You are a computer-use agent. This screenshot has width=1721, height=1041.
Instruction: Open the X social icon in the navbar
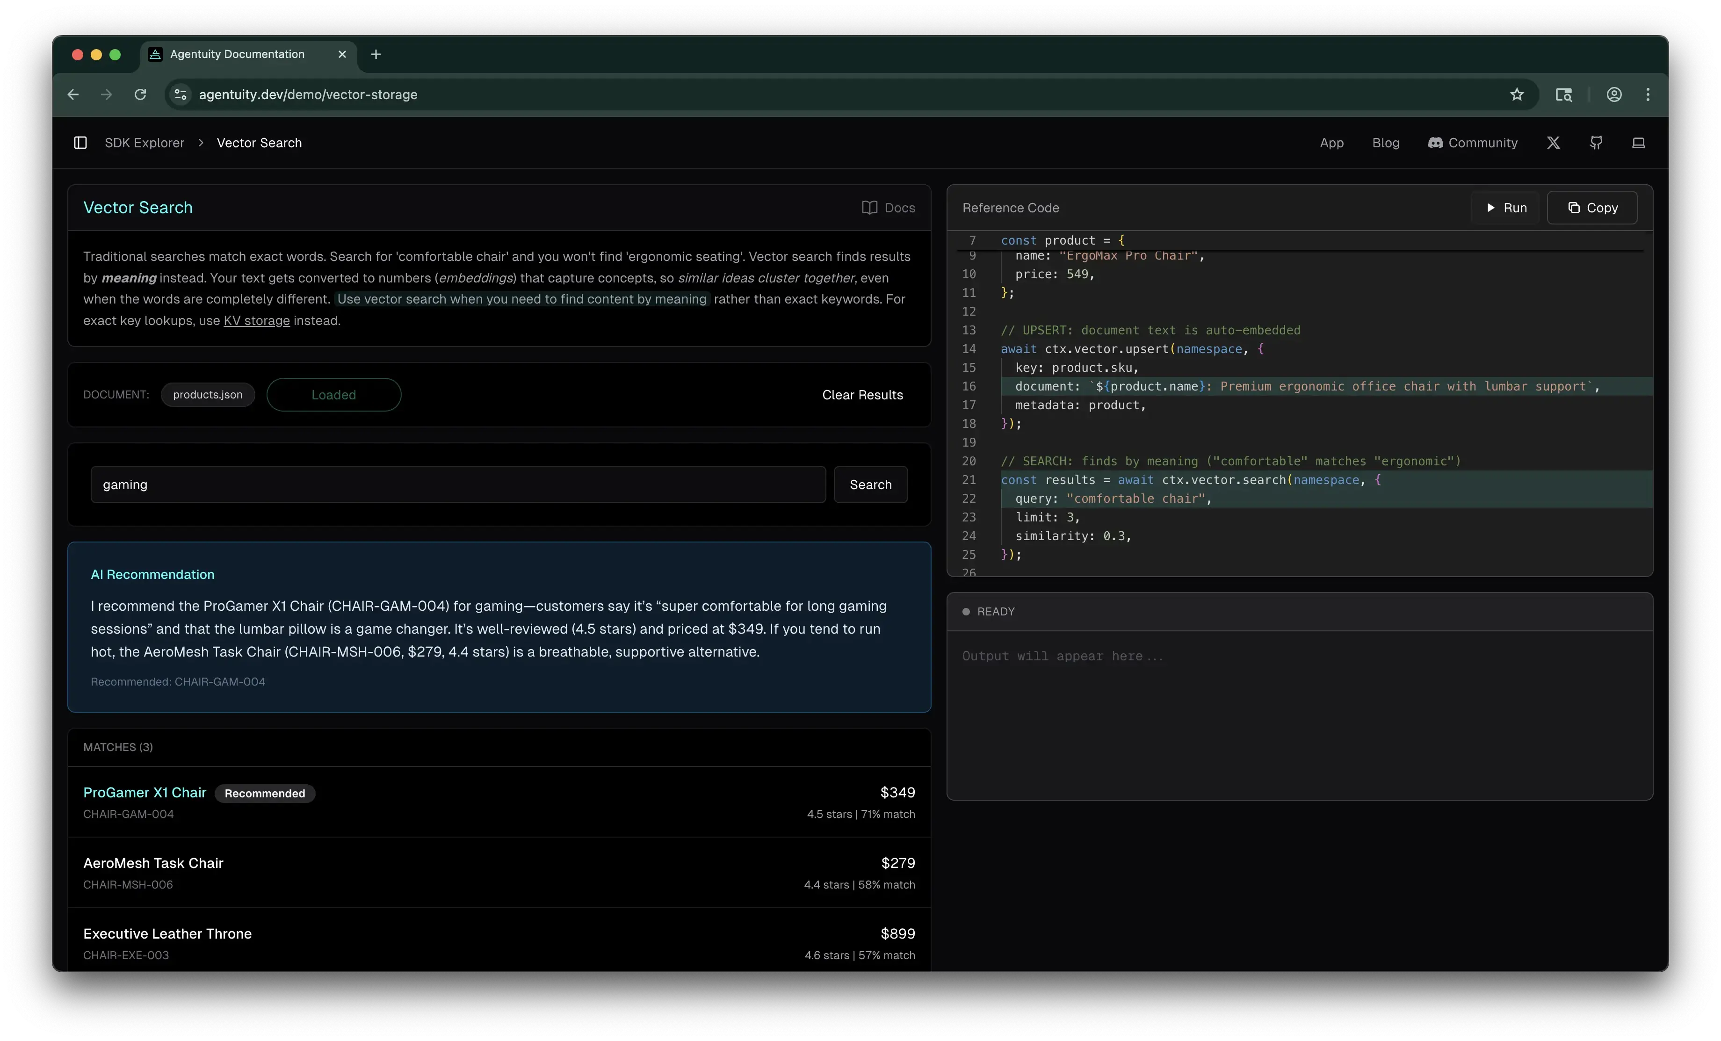coord(1554,143)
